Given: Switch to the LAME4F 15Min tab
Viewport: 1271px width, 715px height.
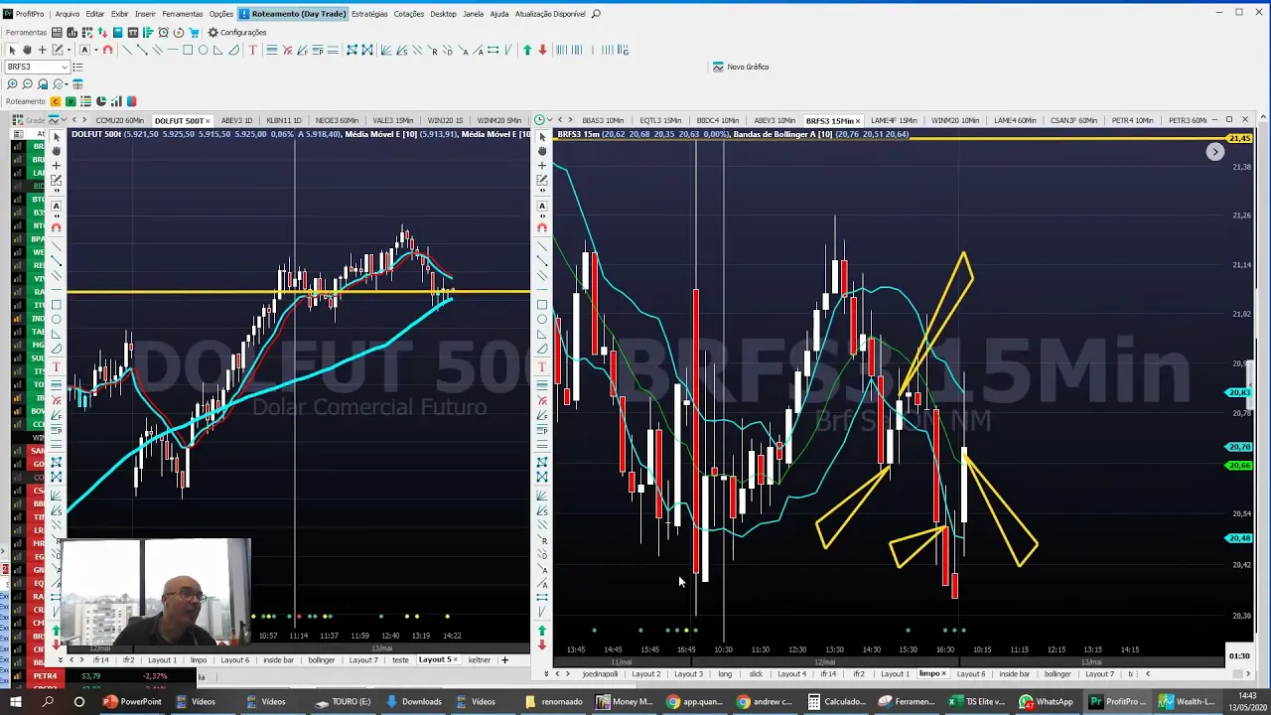Looking at the screenshot, I should pyautogui.click(x=894, y=120).
